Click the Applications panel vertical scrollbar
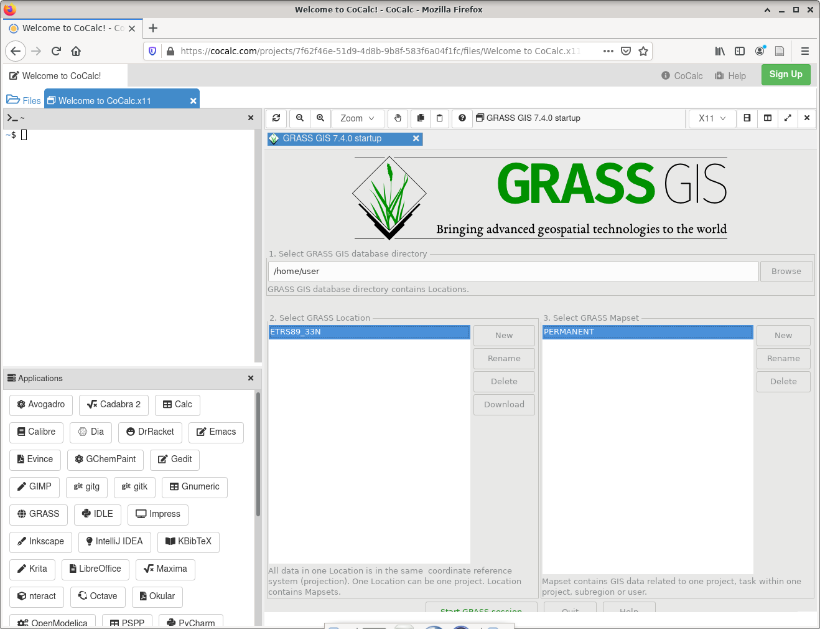Viewport: 820px width, 629px height. click(x=258, y=453)
